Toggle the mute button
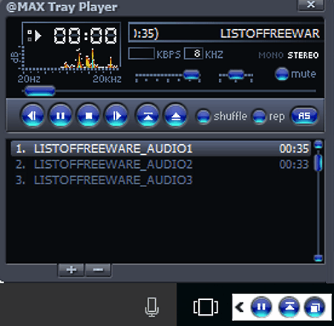334x326 pixels. tap(282, 74)
